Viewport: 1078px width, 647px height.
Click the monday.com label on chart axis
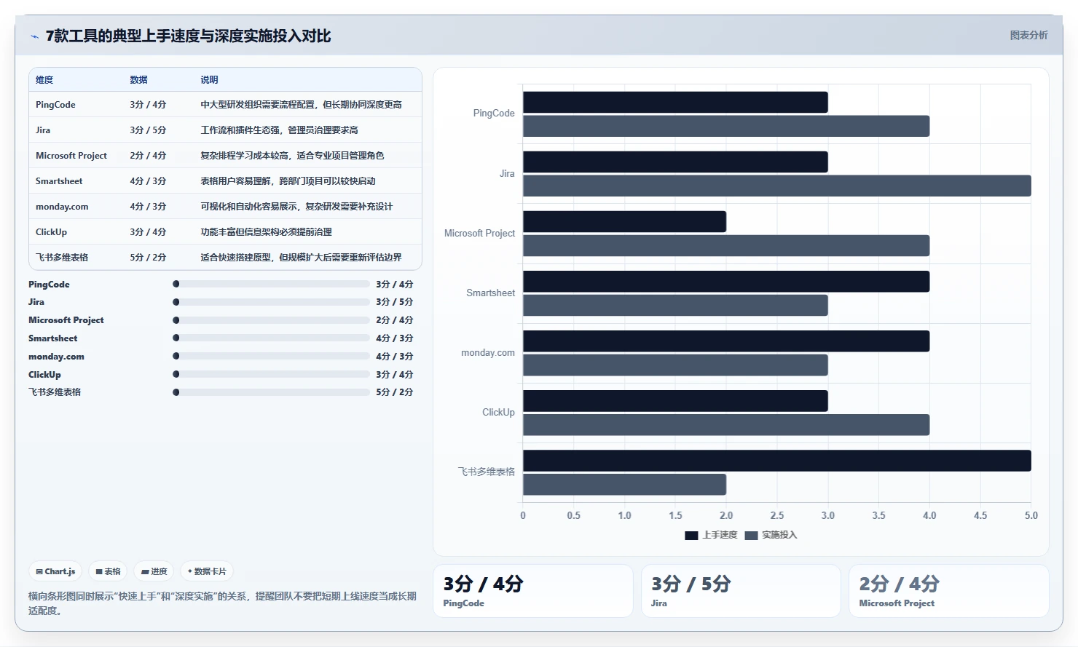coord(488,353)
